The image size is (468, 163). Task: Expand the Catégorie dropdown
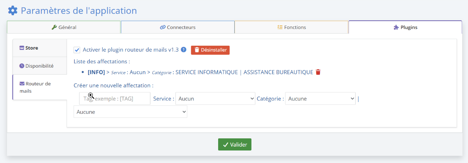tap(320, 99)
